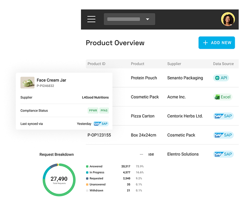
Task: Click the Face Cream Jar thumbnail
Action: [28, 83]
